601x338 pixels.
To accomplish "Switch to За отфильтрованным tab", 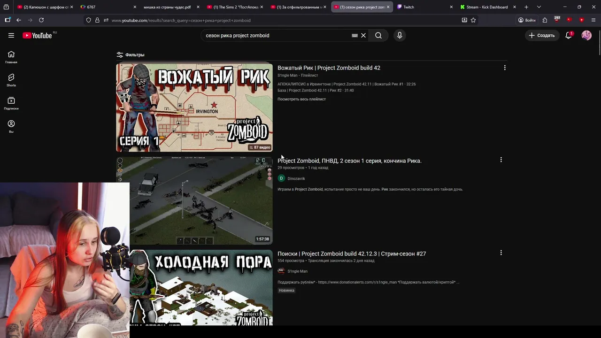I will [x=298, y=7].
